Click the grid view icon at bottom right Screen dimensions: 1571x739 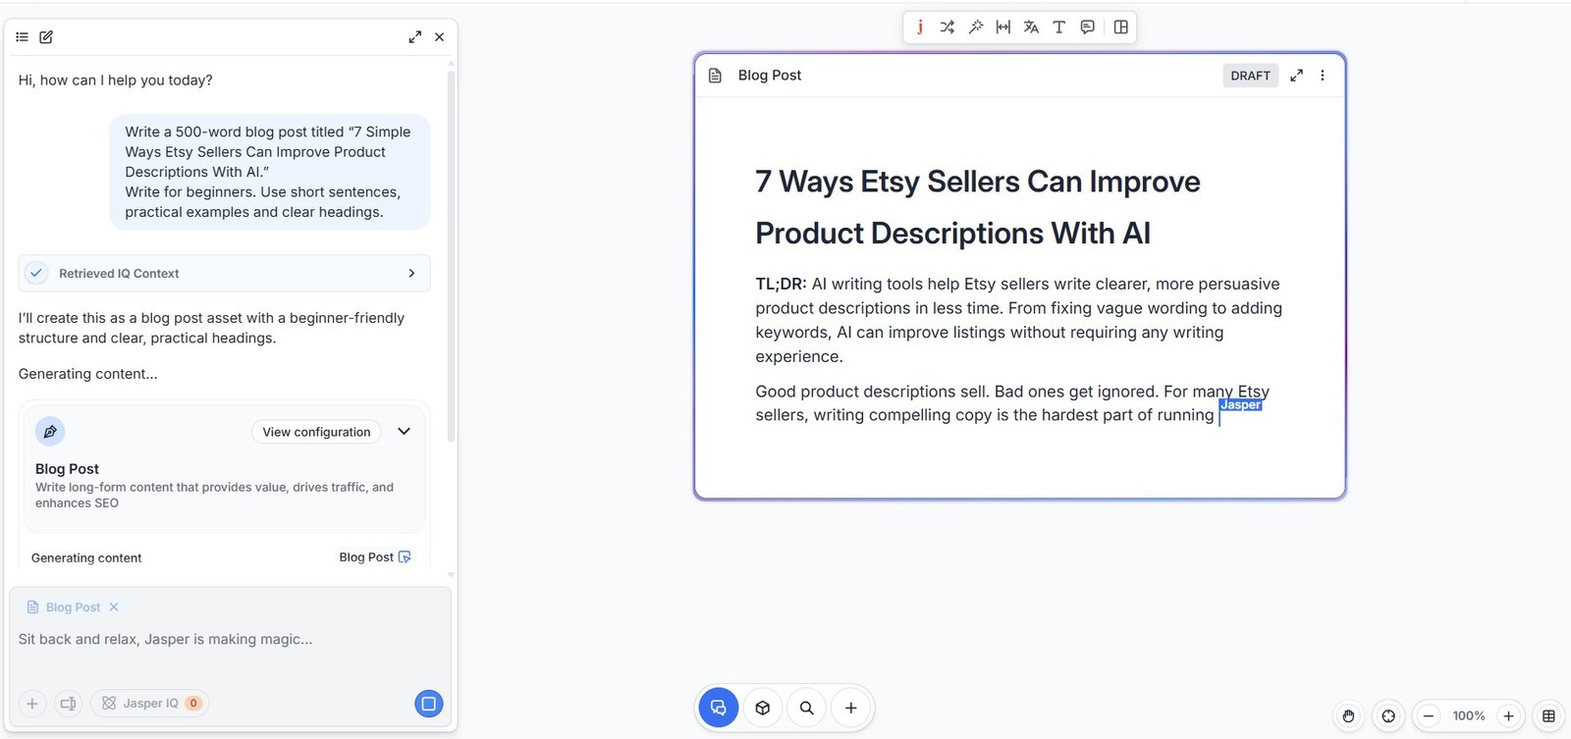[x=1548, y=716]
